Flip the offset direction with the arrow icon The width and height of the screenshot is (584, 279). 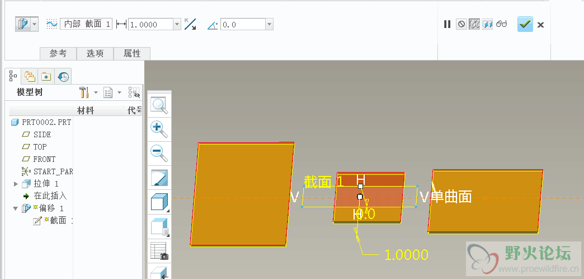(x=190, y=24)
